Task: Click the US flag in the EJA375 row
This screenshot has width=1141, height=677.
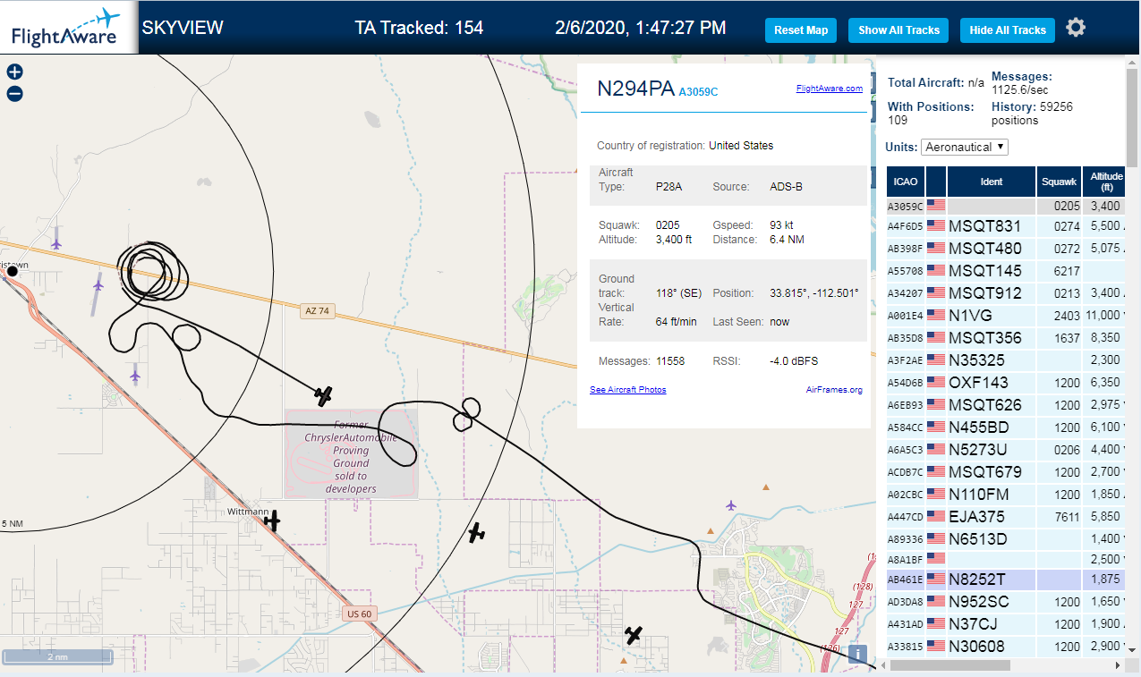Action: pos(936,516)
